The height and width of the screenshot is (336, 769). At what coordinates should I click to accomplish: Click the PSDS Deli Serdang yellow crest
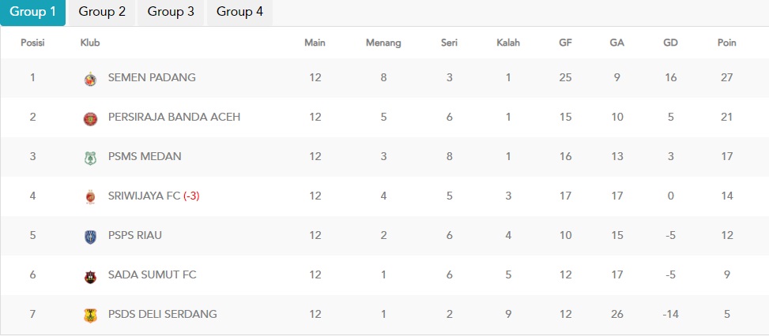point(90,315)
